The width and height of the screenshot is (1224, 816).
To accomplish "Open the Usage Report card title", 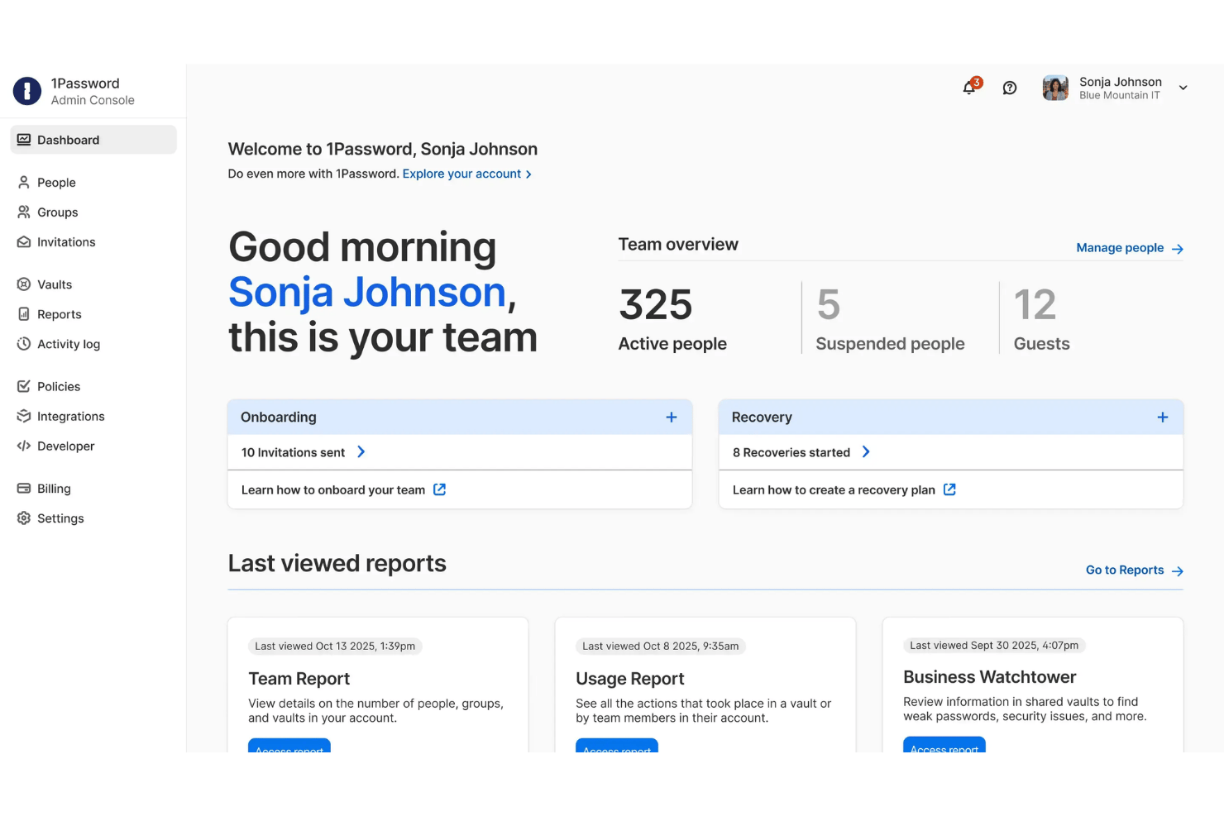I will tap(630, 679).
